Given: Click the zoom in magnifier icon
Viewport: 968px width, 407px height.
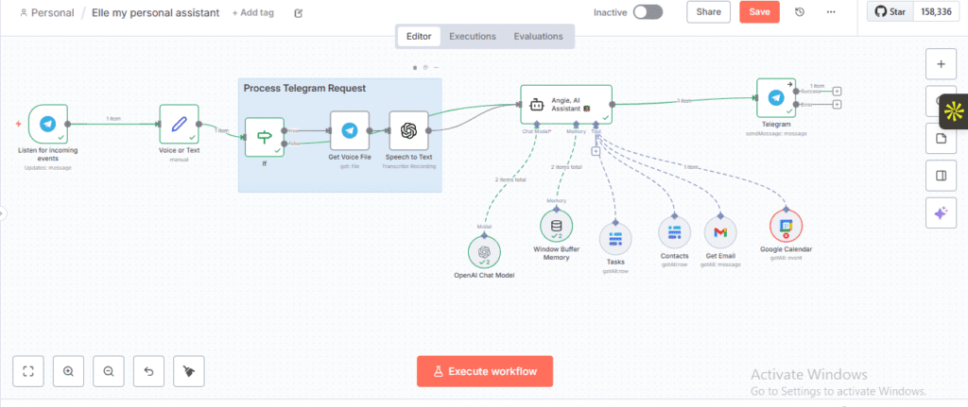Looking at the screenshot, I should tap(68, 372).
